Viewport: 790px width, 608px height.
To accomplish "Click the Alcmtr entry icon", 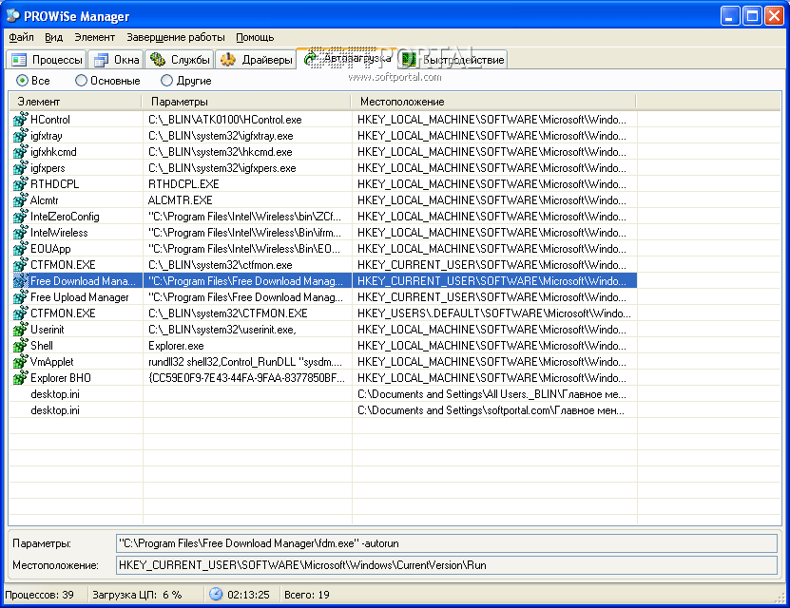I will coord(20,199).
